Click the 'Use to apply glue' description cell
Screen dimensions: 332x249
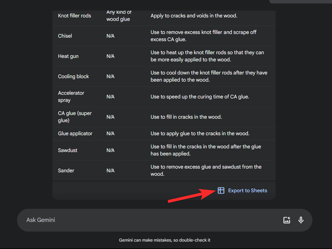(200, 133)
